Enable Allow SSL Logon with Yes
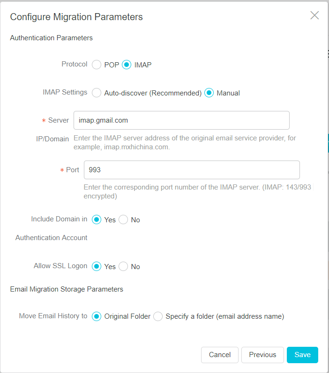Image resolution: width=329 pixels, height=373 pixels. tap(97, 267)
